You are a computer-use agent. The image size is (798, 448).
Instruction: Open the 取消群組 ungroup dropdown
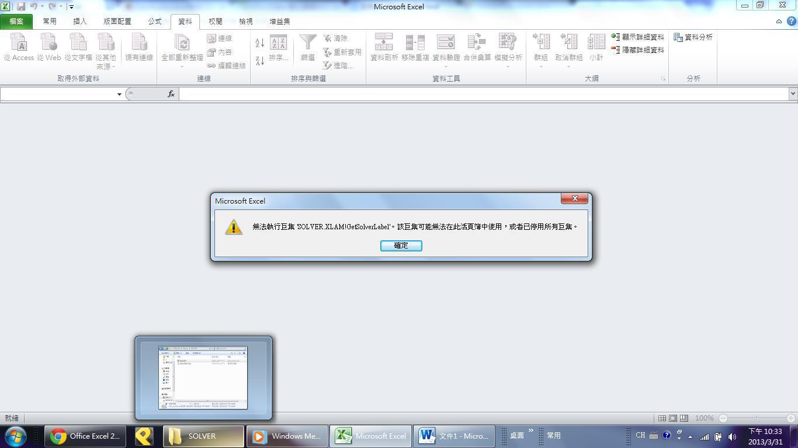[568, 50]
